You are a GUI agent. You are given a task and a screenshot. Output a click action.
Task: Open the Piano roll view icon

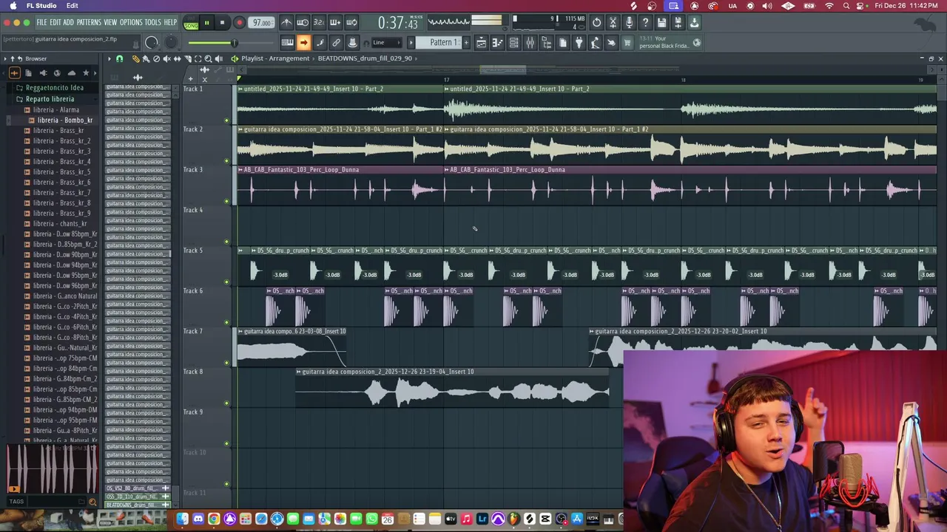click(498, 42)
